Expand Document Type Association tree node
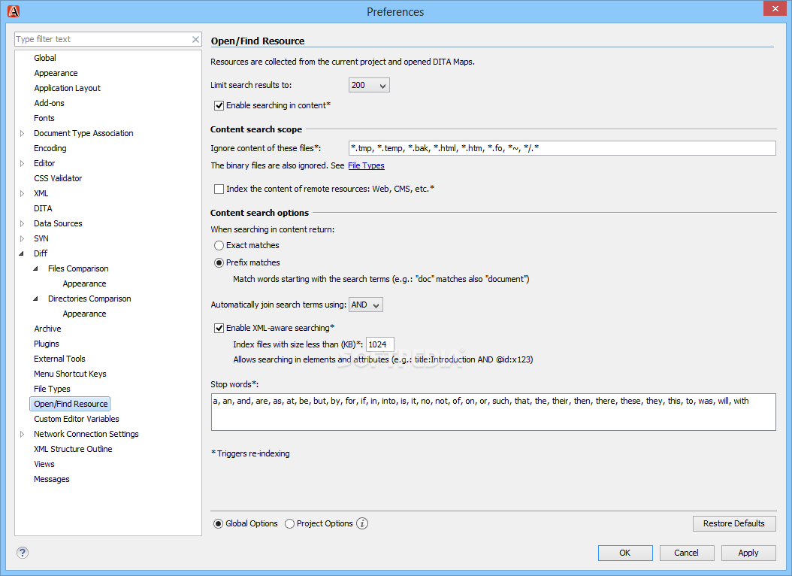 pos(23,133)
